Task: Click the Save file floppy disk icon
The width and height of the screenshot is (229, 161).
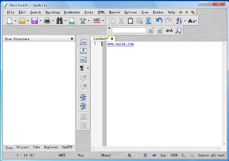Action: click(35, 21)
